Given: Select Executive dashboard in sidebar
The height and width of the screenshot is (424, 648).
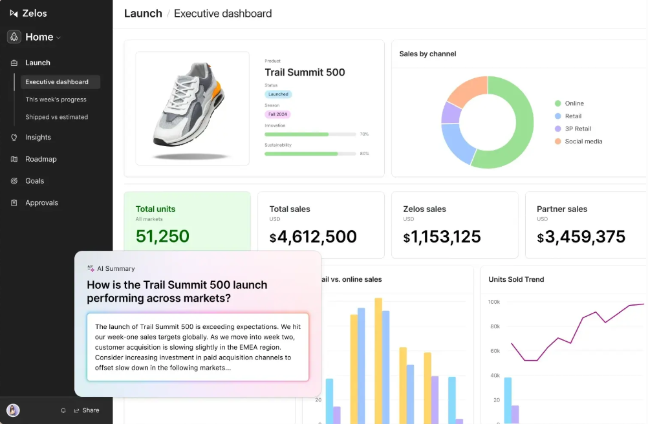Looking at the screenshot, I should [x=60, y=81].
